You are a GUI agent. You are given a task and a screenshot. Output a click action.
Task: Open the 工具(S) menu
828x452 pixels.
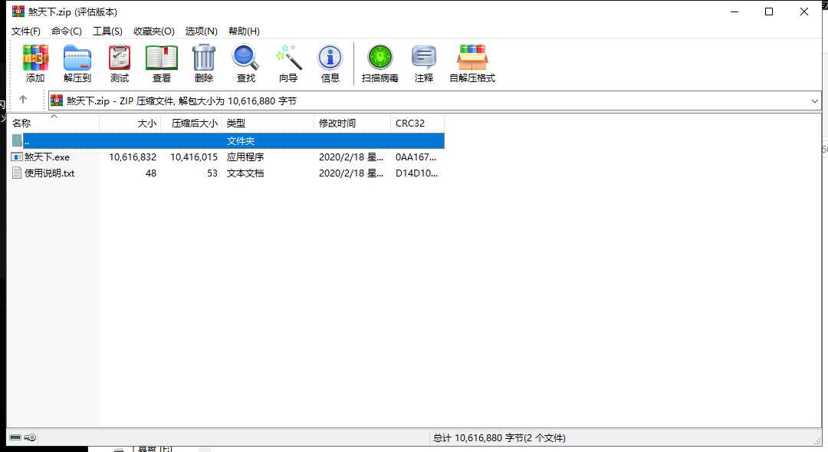[x=108, y=31]
